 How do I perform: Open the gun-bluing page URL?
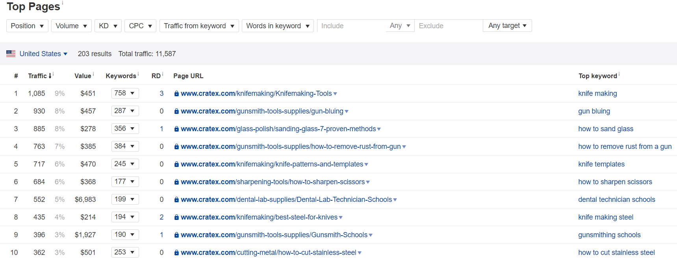[x=262, y=111]
